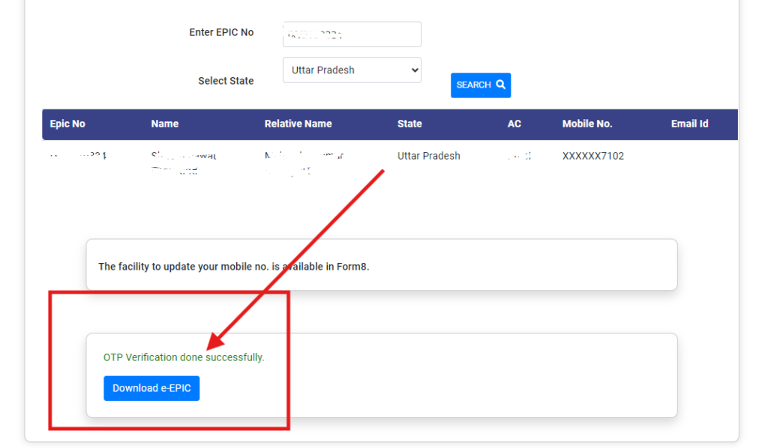Click the Relative Name column header

point(298,124)
